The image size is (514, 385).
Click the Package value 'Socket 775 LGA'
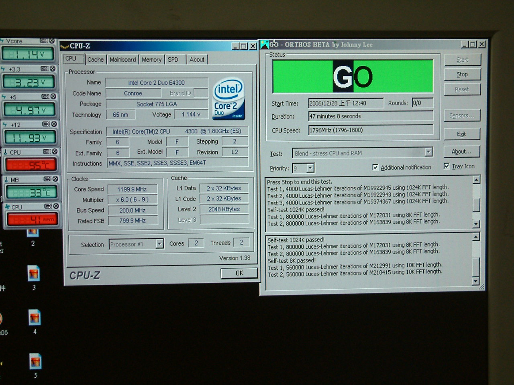pyautogui.click(x=157, y=104)
